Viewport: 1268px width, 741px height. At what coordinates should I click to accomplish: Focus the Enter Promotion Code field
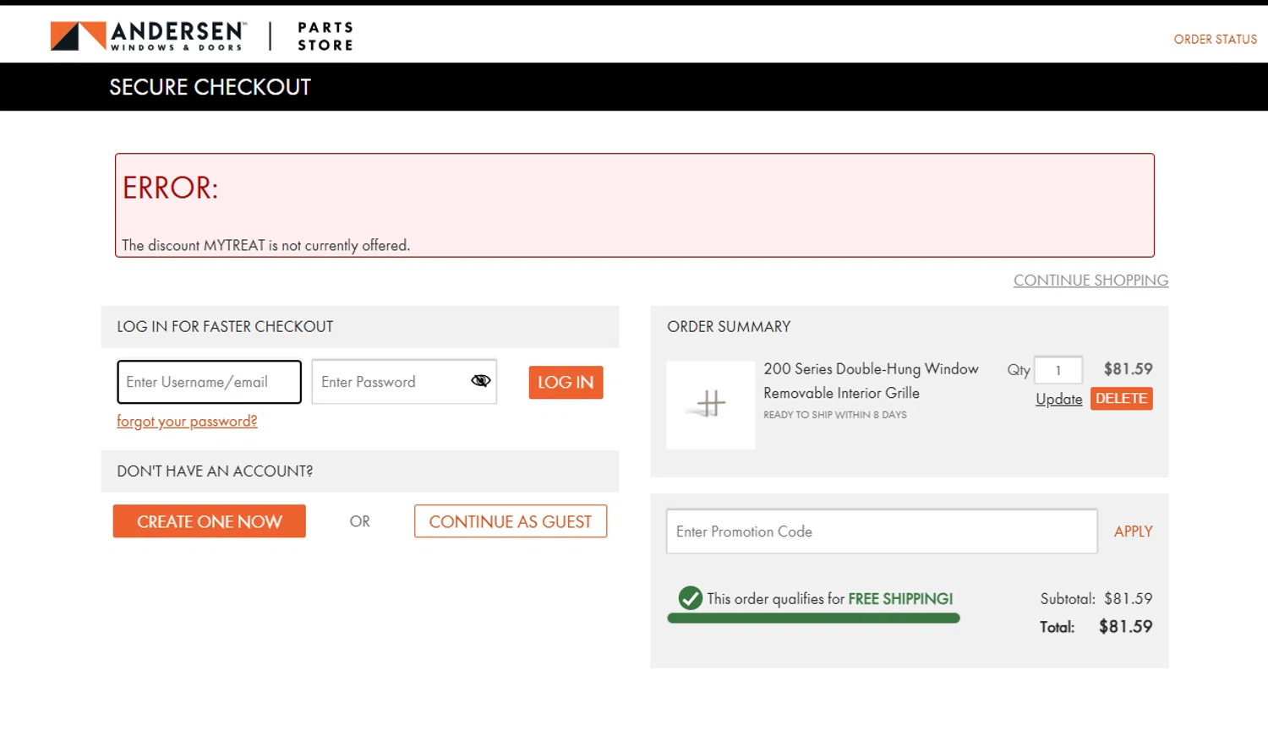[x=882, y=531]
